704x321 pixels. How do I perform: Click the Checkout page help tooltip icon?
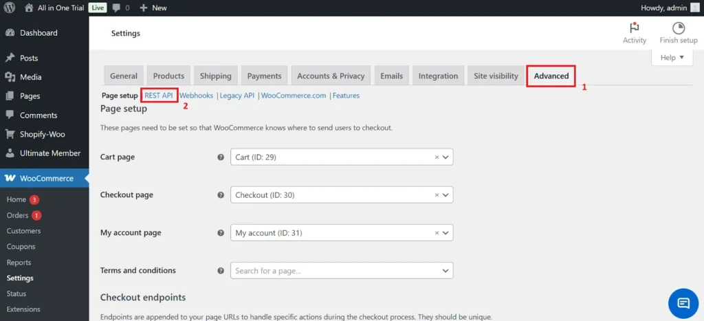pos(221,195)
